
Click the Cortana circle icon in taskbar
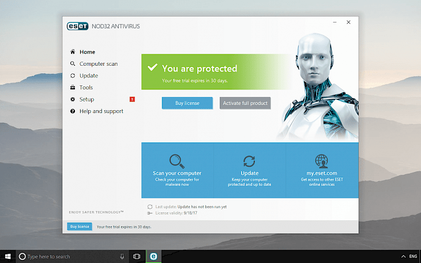coord(22,257)
